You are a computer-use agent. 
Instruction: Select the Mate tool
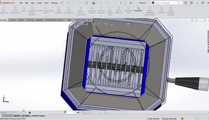point(24,9)
